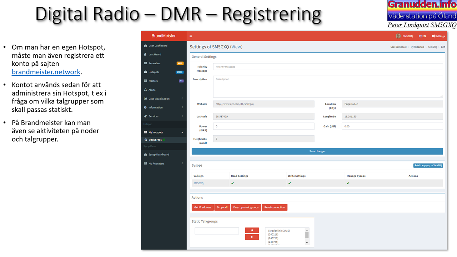457x257 pixels.
Task: Click Write Settings checkmark for SM5GXQ
Action: click(x=290, y=183)
